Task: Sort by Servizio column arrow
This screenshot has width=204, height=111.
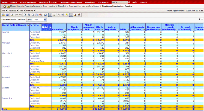Action: tap(40, 25)
